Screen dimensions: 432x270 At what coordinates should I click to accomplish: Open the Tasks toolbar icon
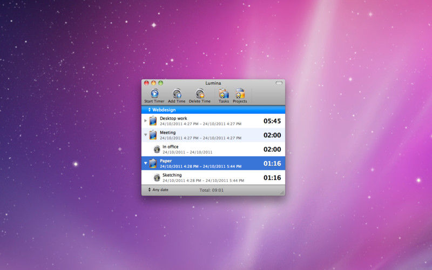(224, 94)
